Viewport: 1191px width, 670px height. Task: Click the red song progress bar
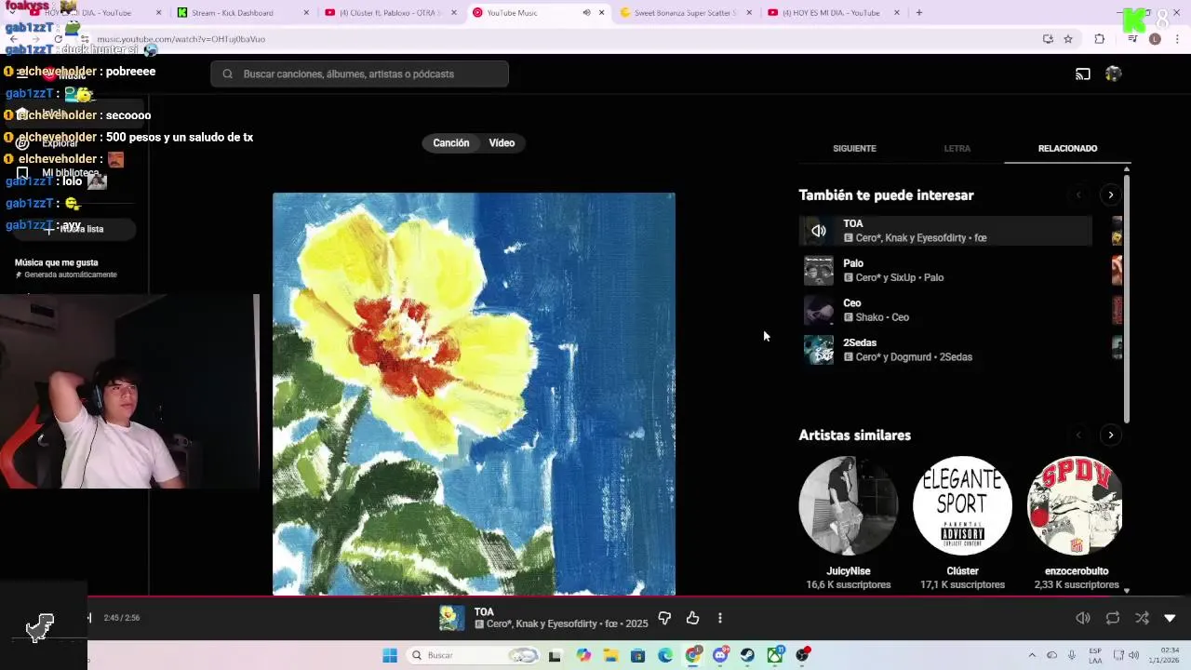(x=595, y=597)
